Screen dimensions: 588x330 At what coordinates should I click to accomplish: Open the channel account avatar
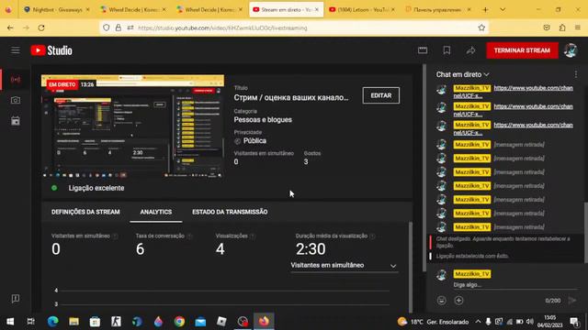click(x=571, y=50)
